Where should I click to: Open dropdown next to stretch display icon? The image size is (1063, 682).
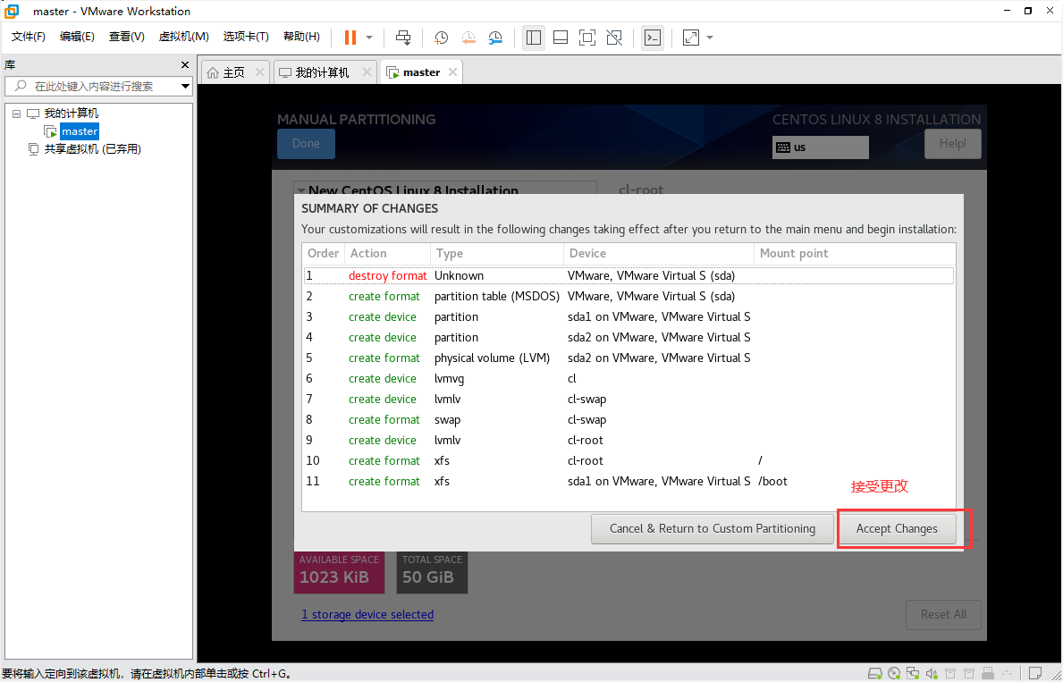pyautogui.click(x=710, y=38)
